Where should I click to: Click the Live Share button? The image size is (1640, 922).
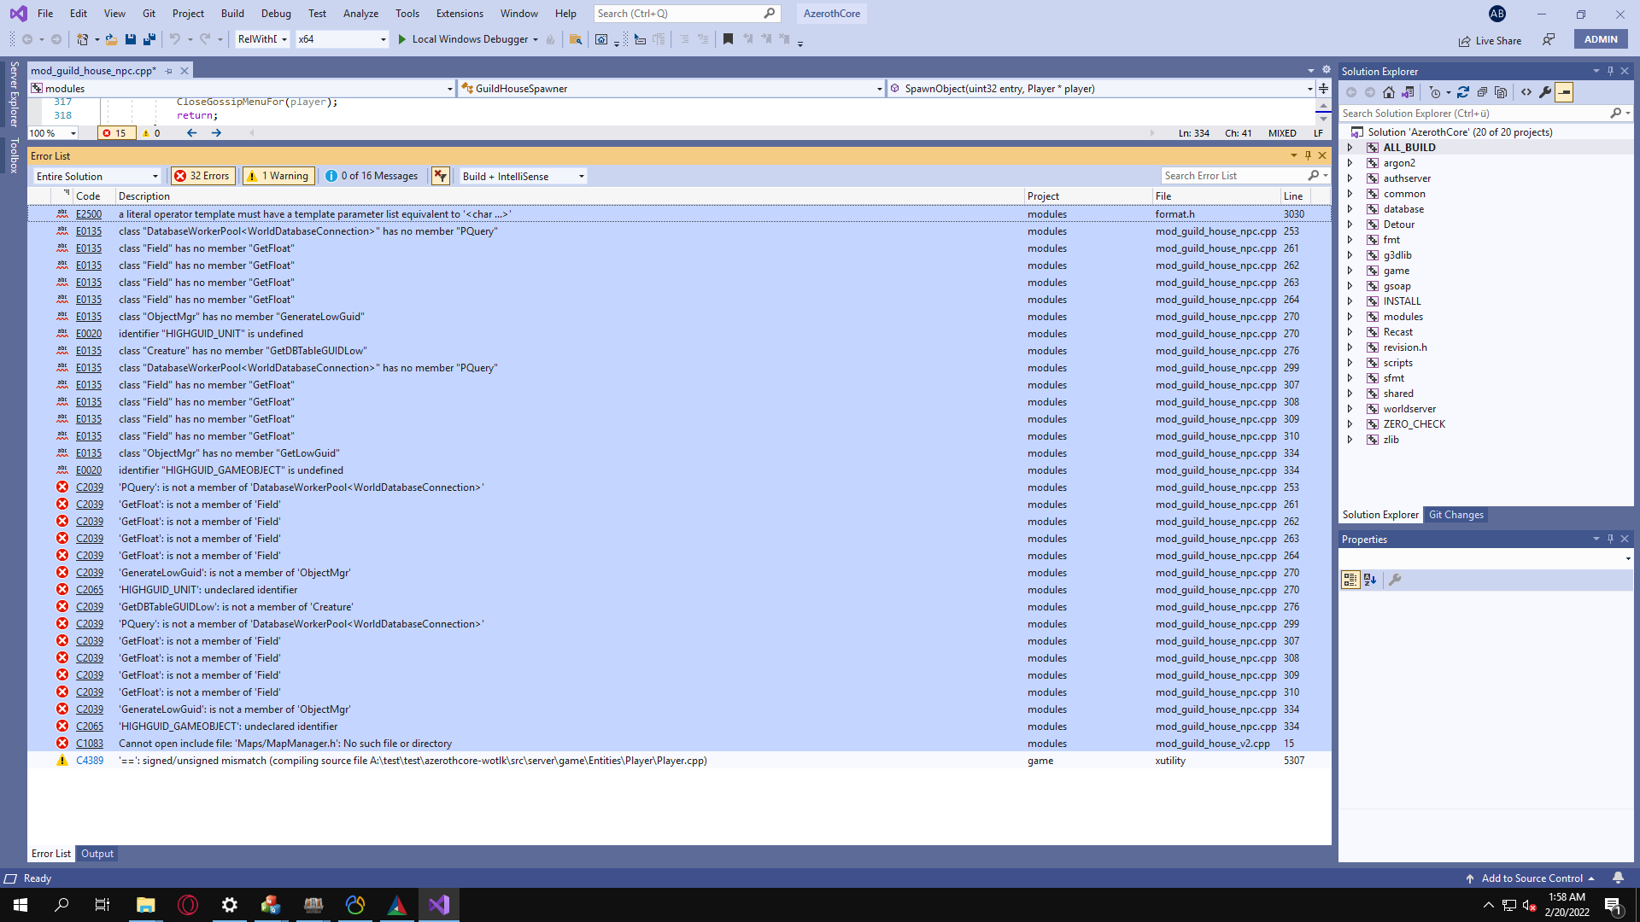coord(1490,40)
